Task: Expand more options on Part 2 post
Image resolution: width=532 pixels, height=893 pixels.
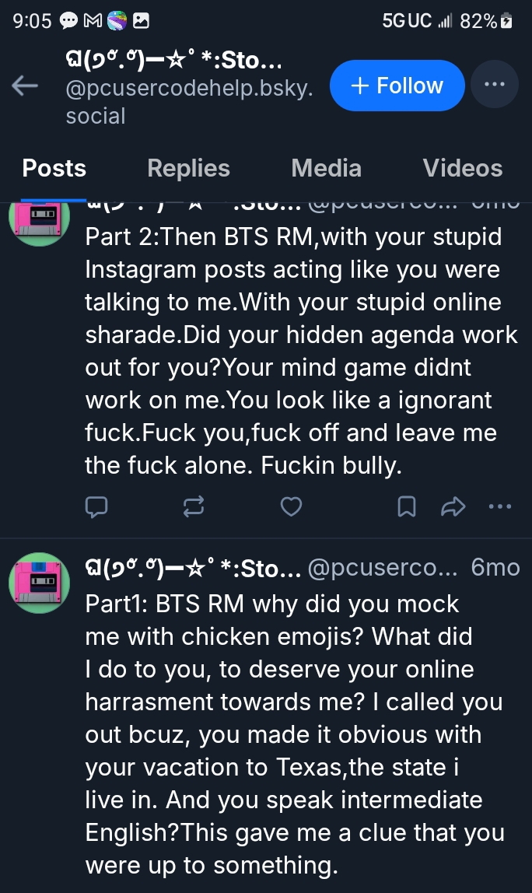Action: click(499, 507)
